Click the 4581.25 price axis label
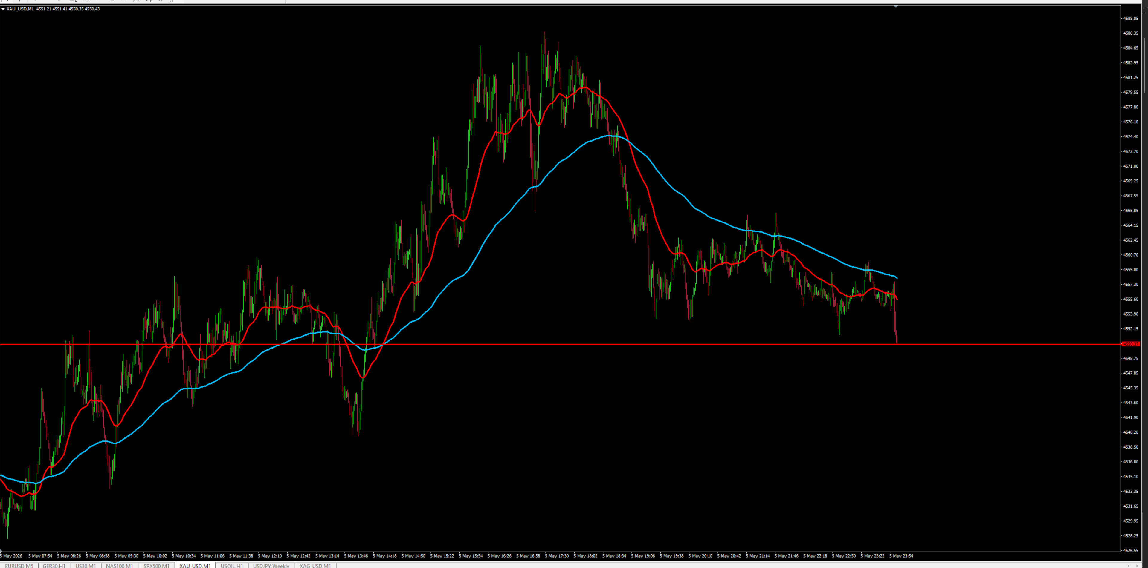1148x568 pixels. [x=1131, y=77]
